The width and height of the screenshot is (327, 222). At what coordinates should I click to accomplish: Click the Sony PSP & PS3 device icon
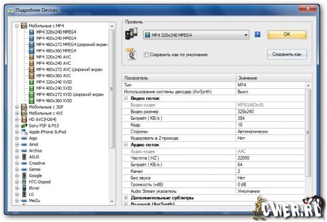tap(24, 126)
